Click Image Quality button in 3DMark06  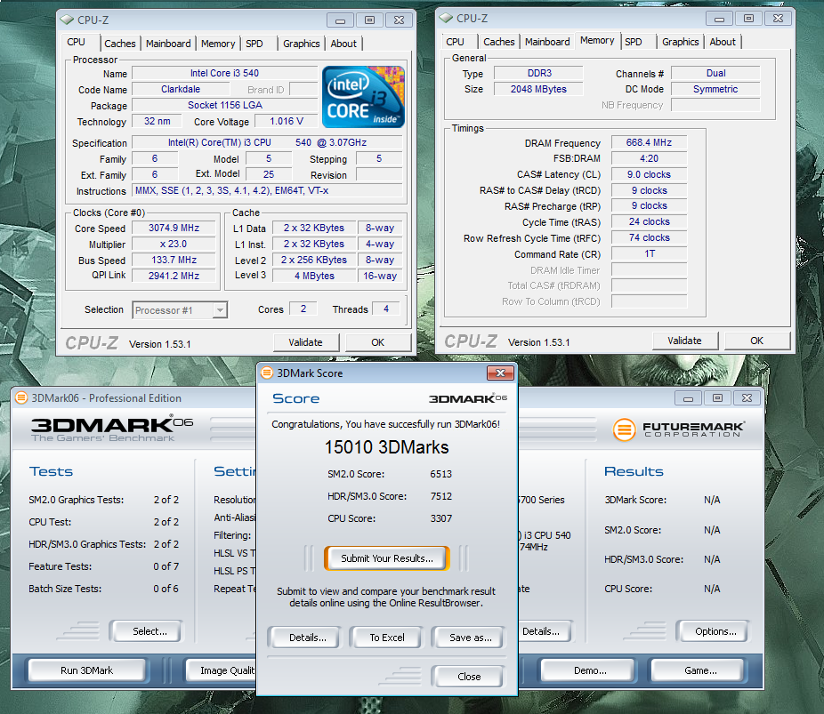pos(222,670)
